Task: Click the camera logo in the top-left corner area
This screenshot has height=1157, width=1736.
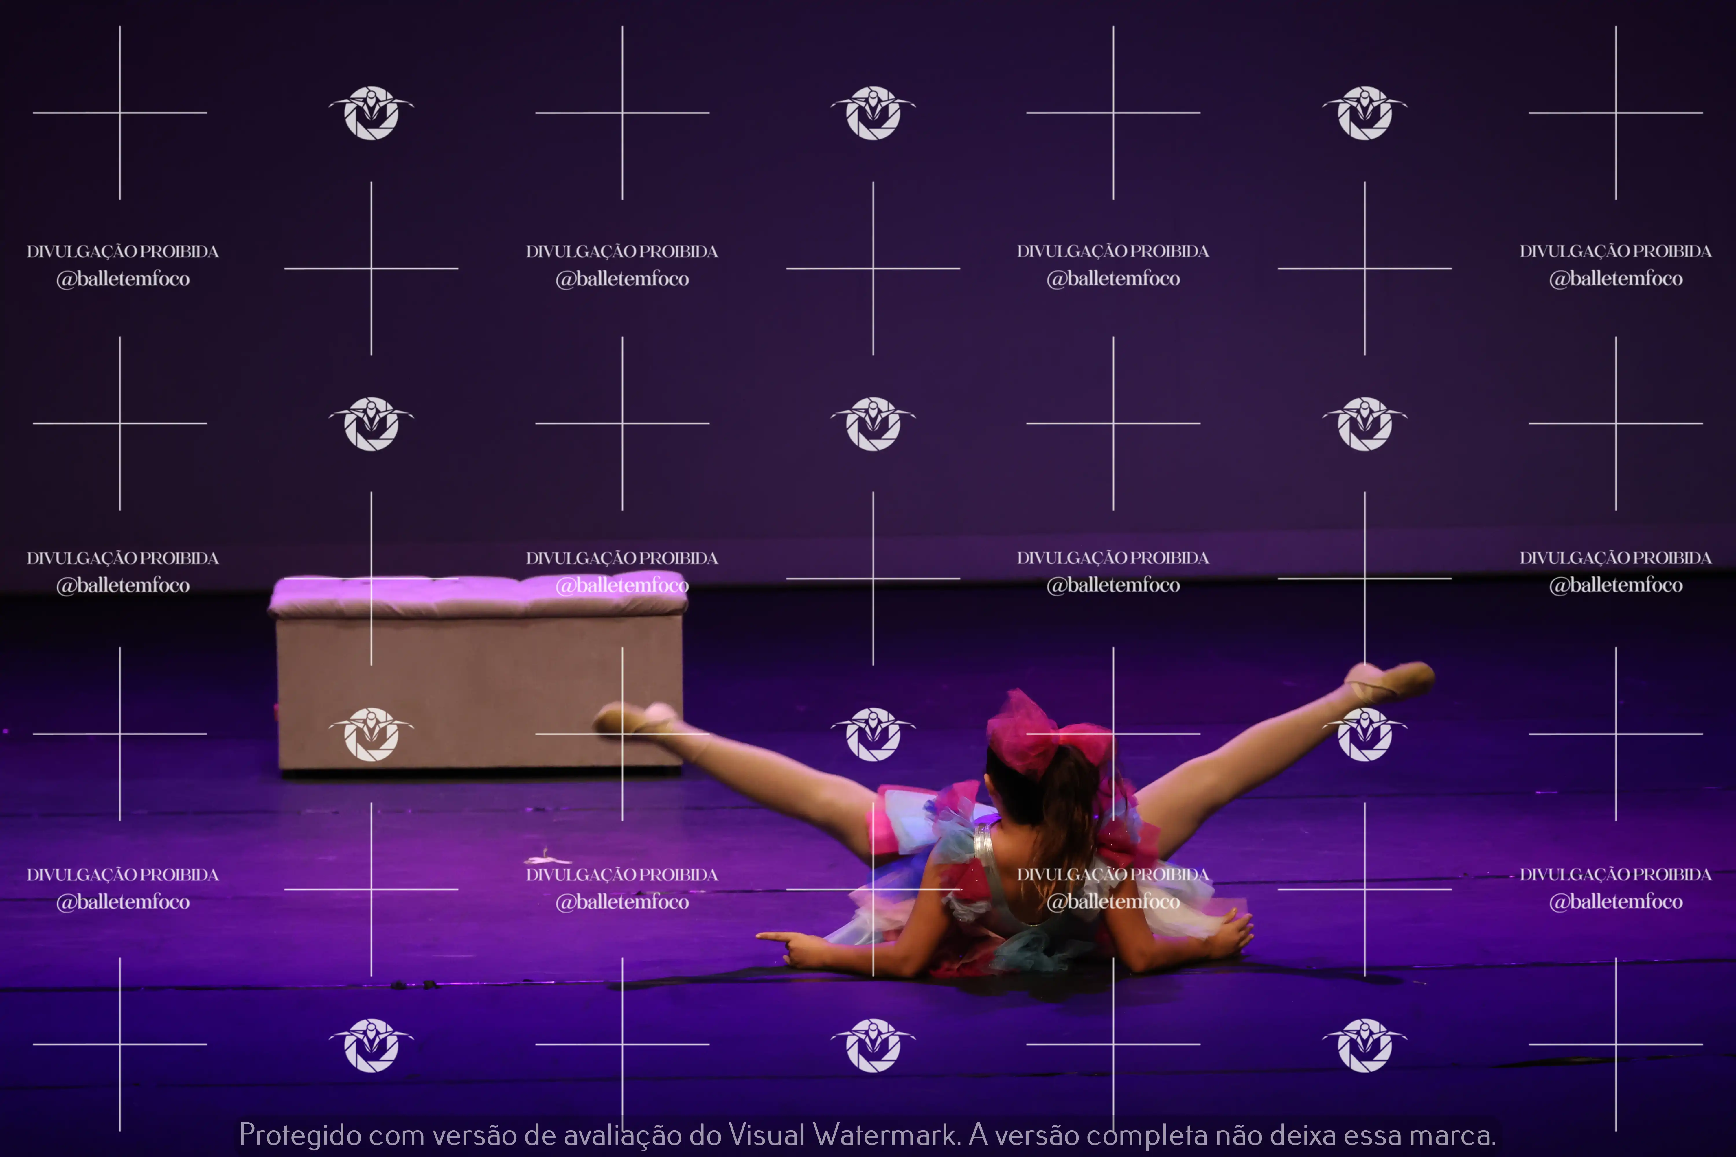Action: 371,113
